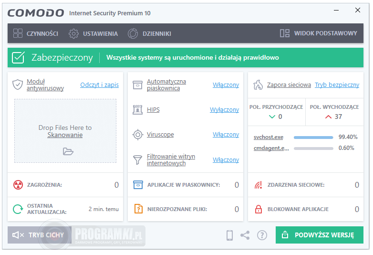This screenshot has width=373, height=255.
Task: Click the share icon
Action: pos(245,235)
